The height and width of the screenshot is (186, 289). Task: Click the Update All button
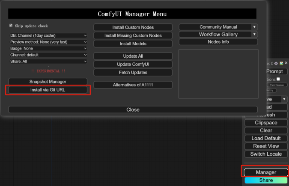(x=133, y=56)
